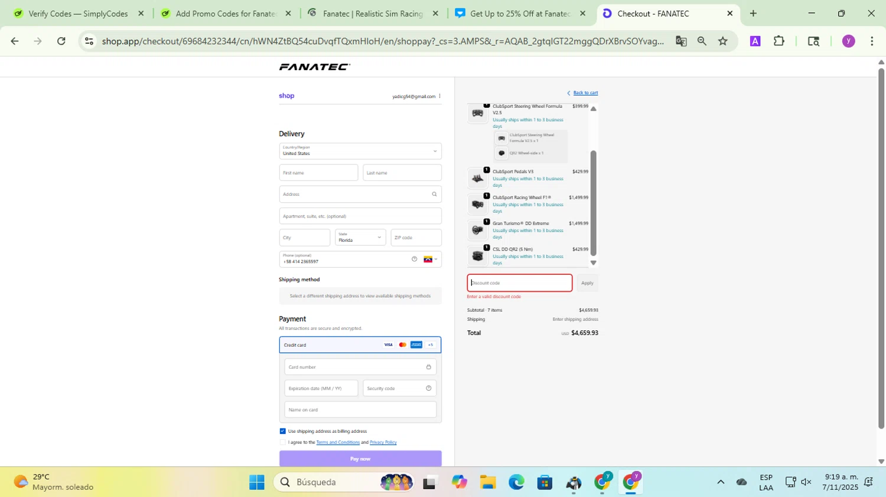Click the Visa card icon
The width and height of the screenshot is (886, 497).
(388, 345)
